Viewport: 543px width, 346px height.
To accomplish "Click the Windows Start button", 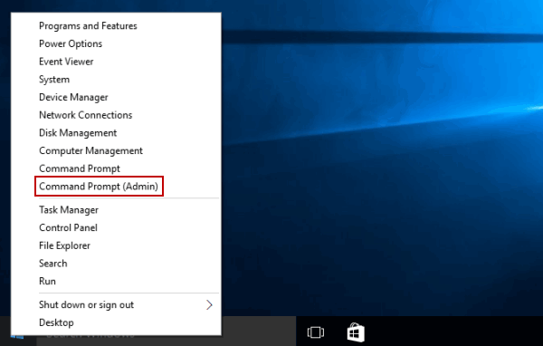I will [17, 337].
